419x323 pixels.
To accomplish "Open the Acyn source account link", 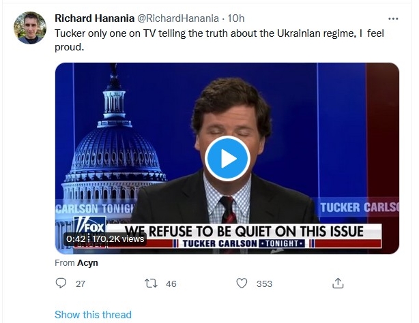I will click(87, 263).
